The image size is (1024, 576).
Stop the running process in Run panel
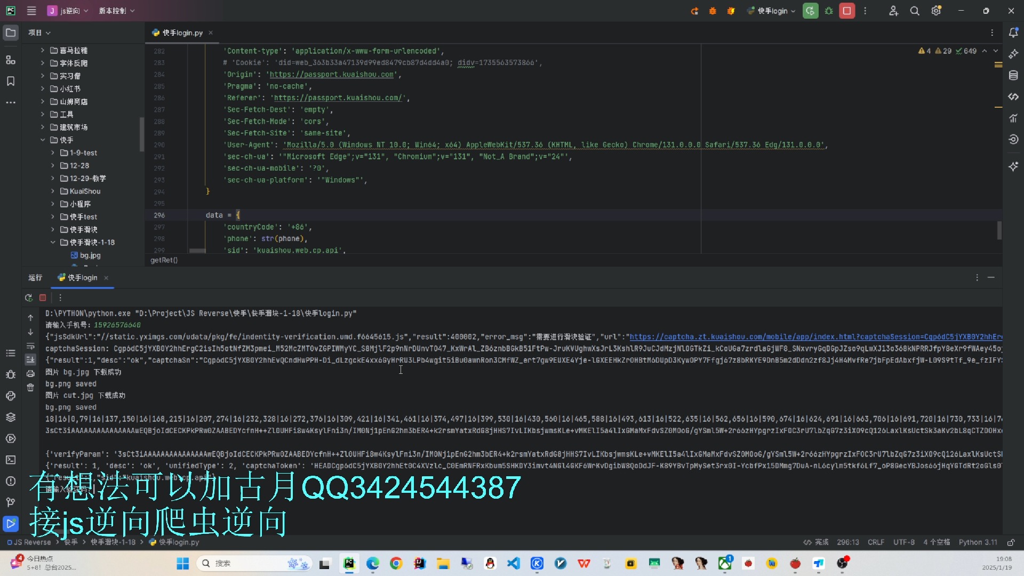[x=43, y=298]
